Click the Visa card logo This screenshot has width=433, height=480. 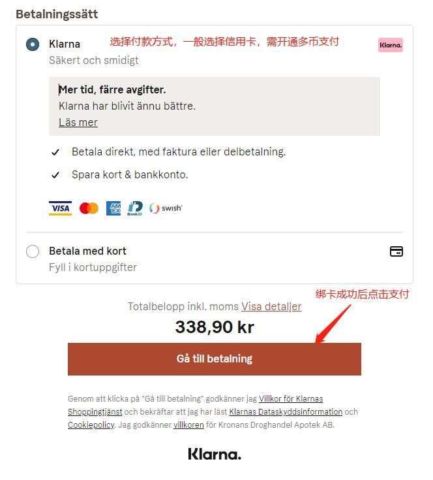60,208
